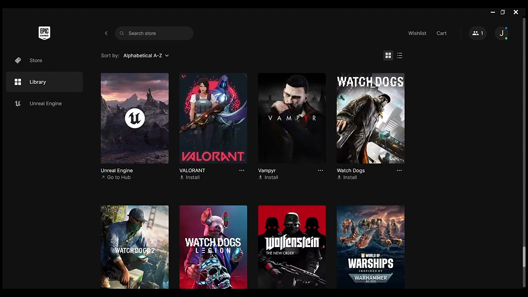Click the Vampyr title text under its cover
The image size is (528, 297).
point(267,170)
